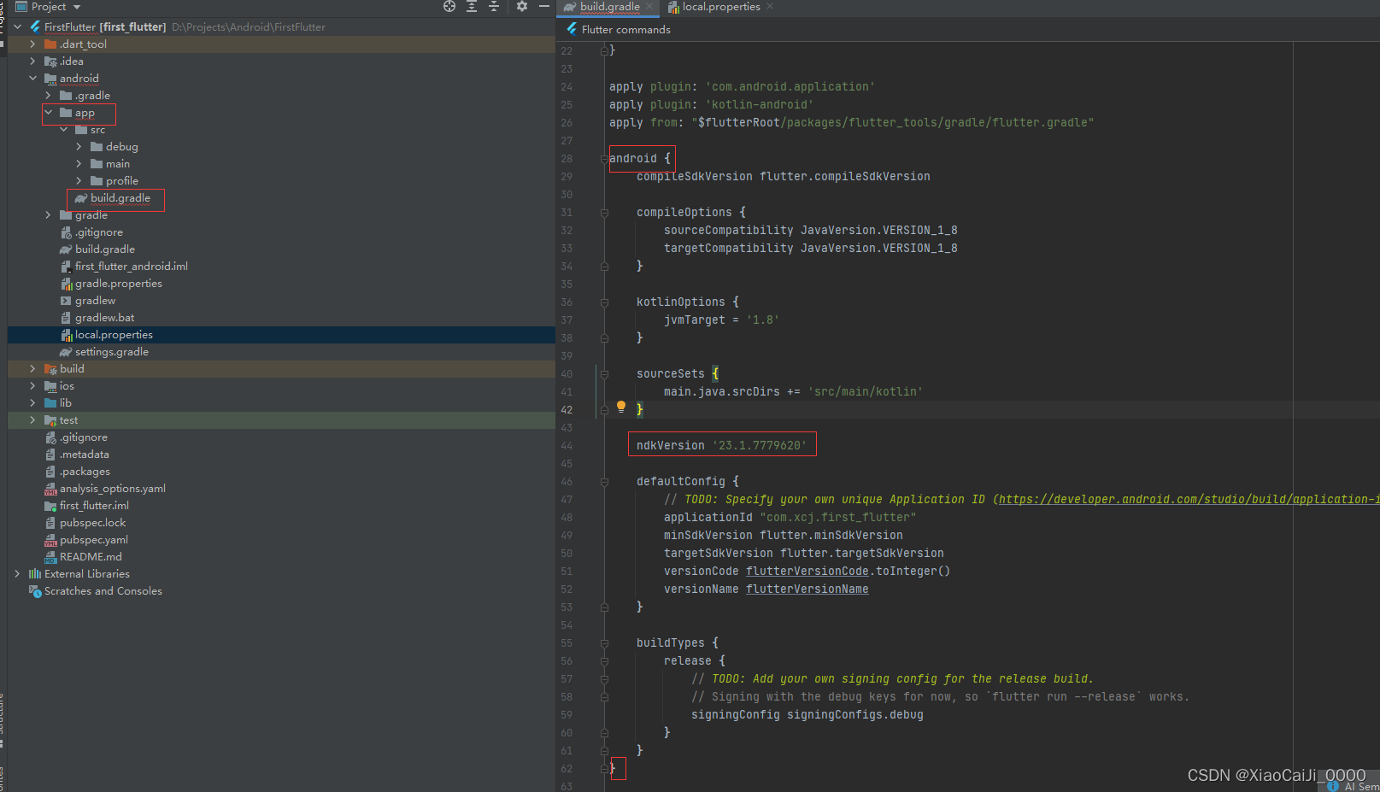Select gradle.properties file
The image size is (1380, 792).
click(118, 284)
